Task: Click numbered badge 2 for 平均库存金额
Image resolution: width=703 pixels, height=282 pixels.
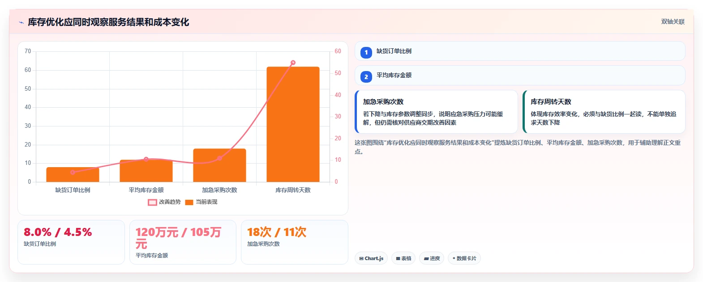Action: pyautogui.click(x=366, y=76)
